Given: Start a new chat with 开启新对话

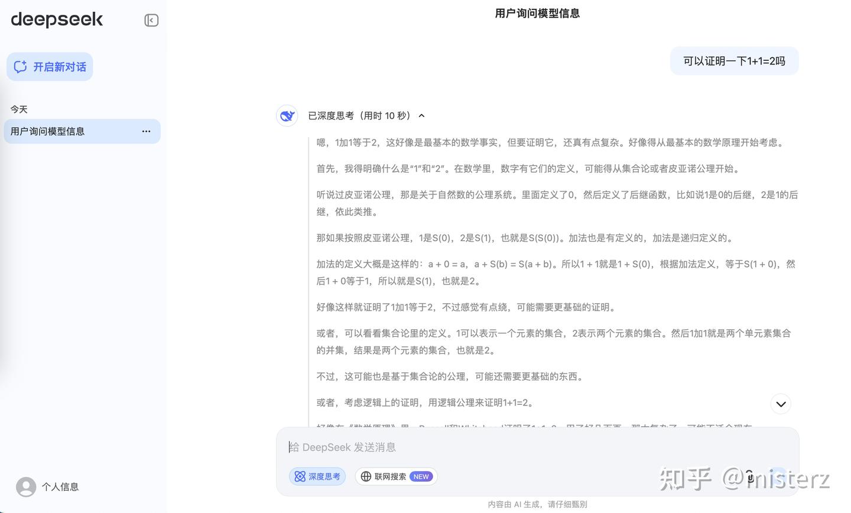Looking at the screenshot, I should pyautogui.click(x=50, y=67).
